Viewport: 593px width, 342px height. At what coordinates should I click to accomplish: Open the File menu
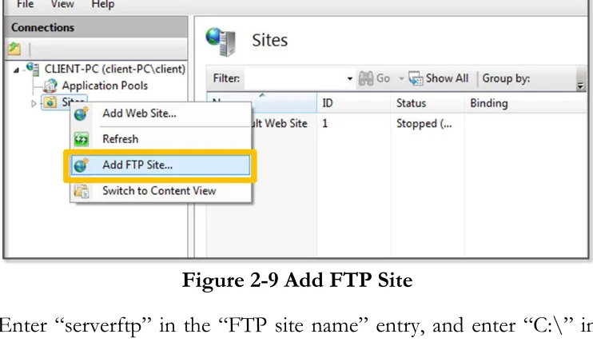pyautogui.click(x=25, y=5)
